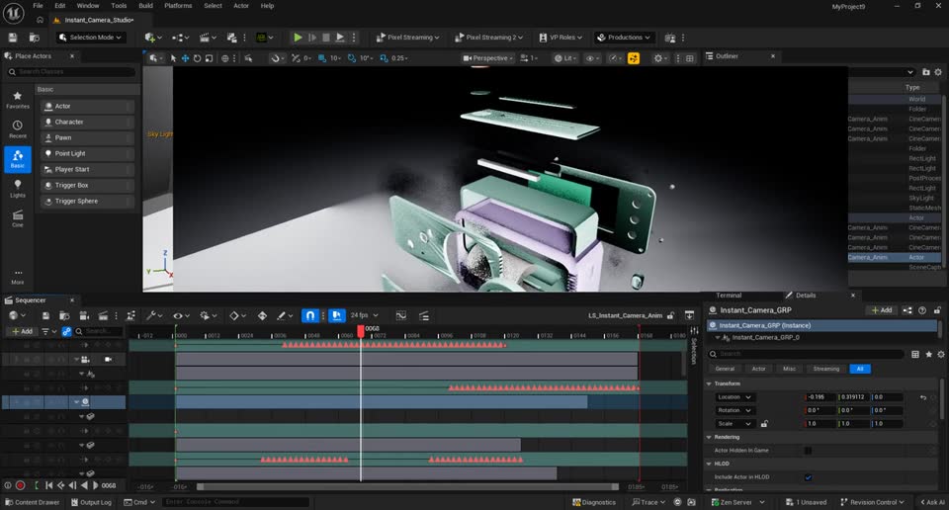Open the Sequencer wrench actions menu
This screenshot has width=949, height=510.
(x=154, y=316)
